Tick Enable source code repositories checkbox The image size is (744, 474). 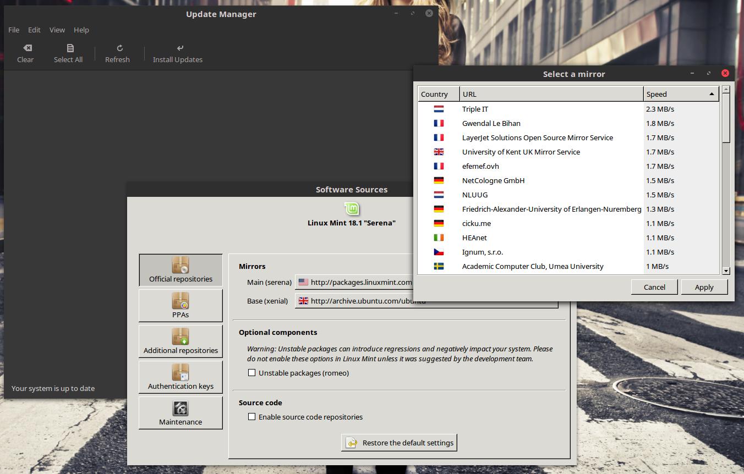[x=252, y=417]
